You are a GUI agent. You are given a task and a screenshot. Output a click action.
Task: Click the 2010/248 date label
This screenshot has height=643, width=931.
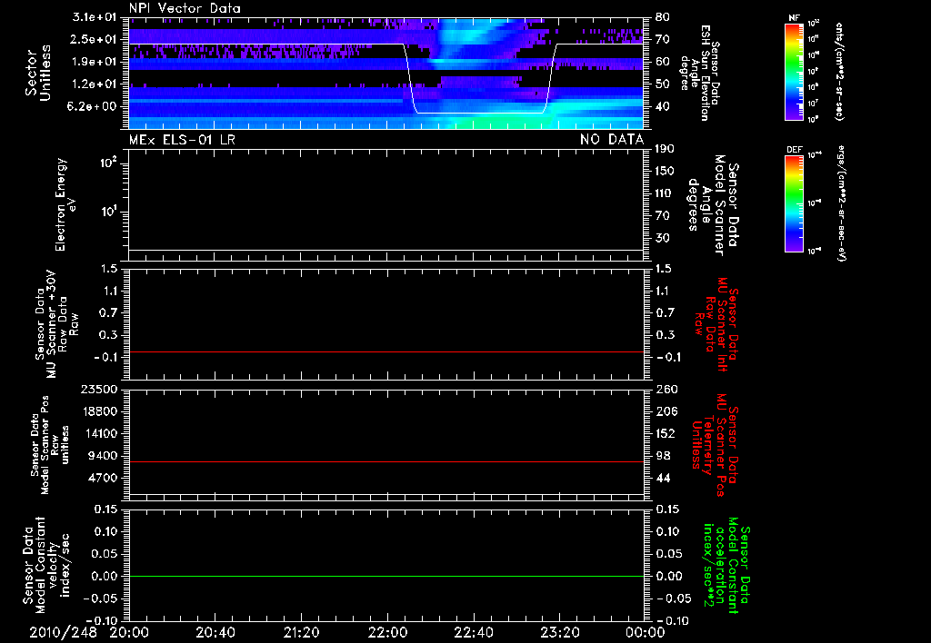(63, 632)
